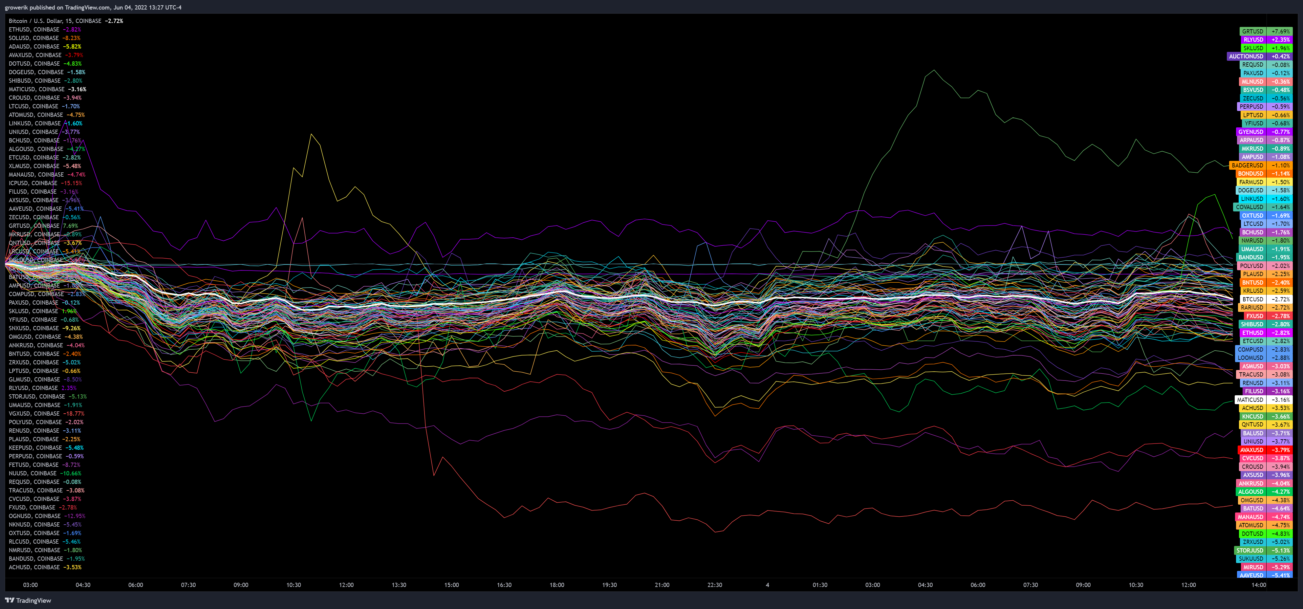1303x609 pixels.
Task: Click the KNCUSD −3.66% scale label
Action: click(1266, 416)
